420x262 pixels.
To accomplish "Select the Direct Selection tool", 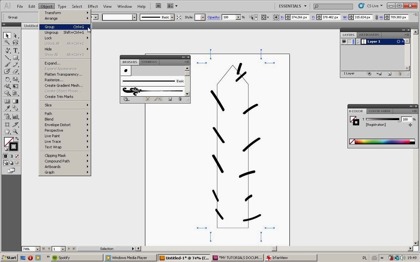I will (15, 35).
